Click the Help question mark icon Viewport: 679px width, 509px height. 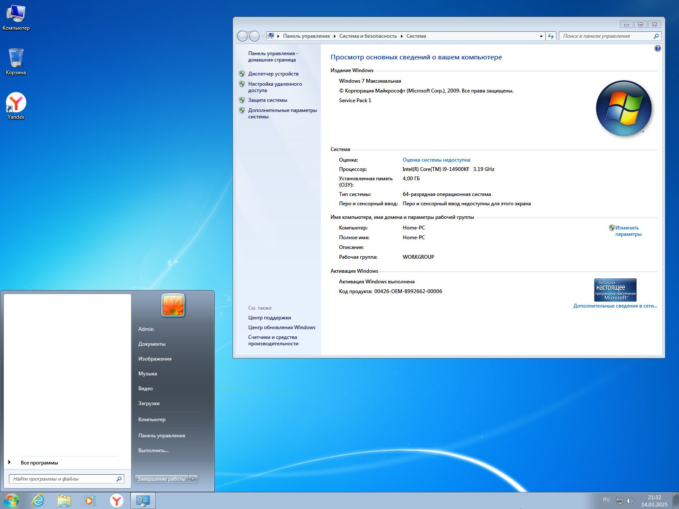click(658, 48)
